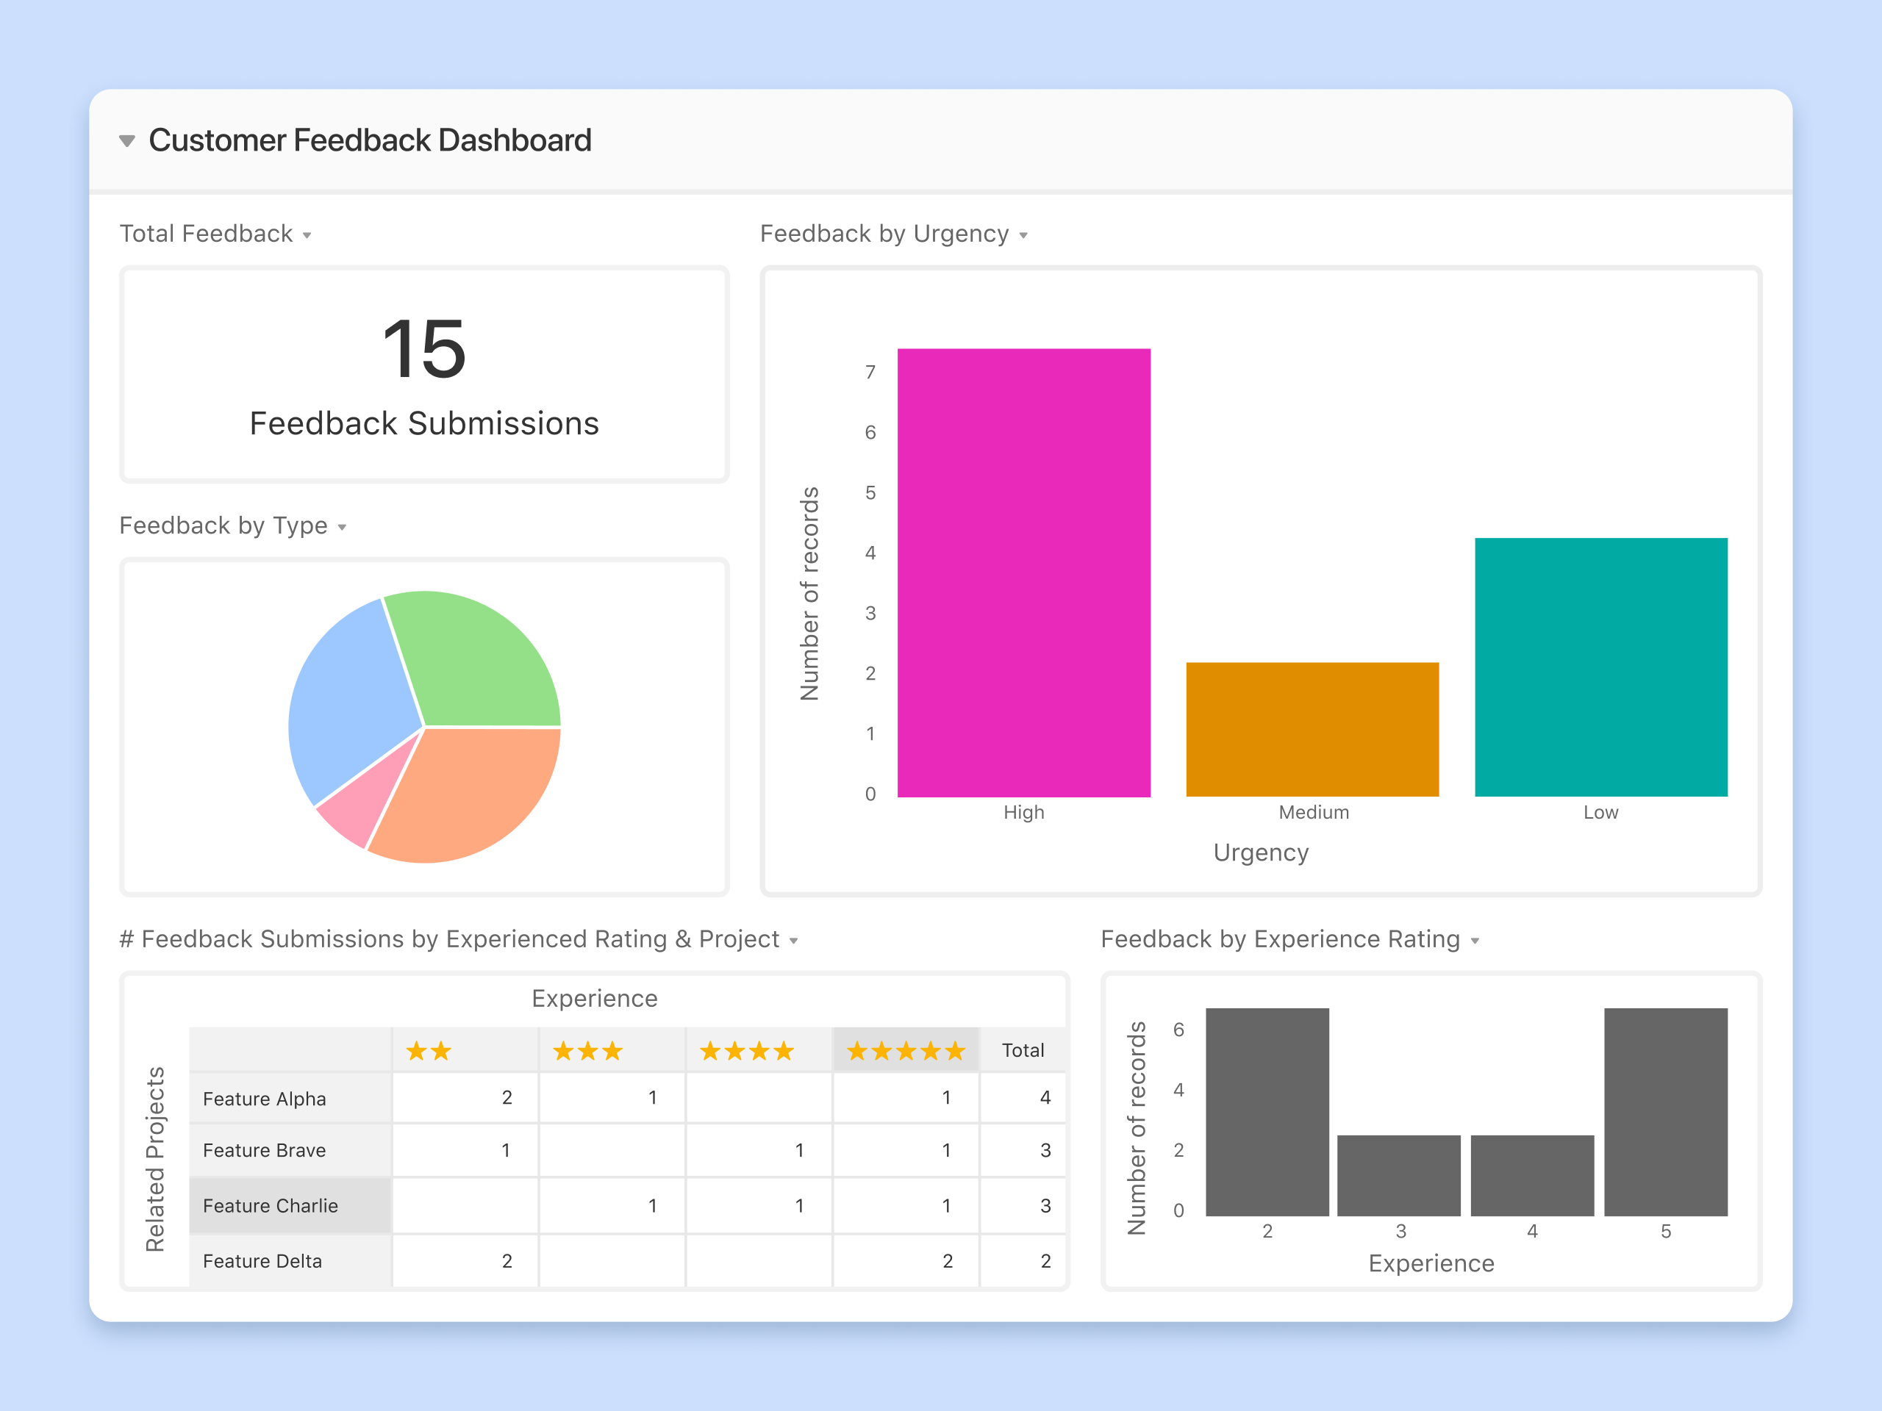
Task: Collapse the Customer Feedback Dashboard section
Action: coord(126,140)
